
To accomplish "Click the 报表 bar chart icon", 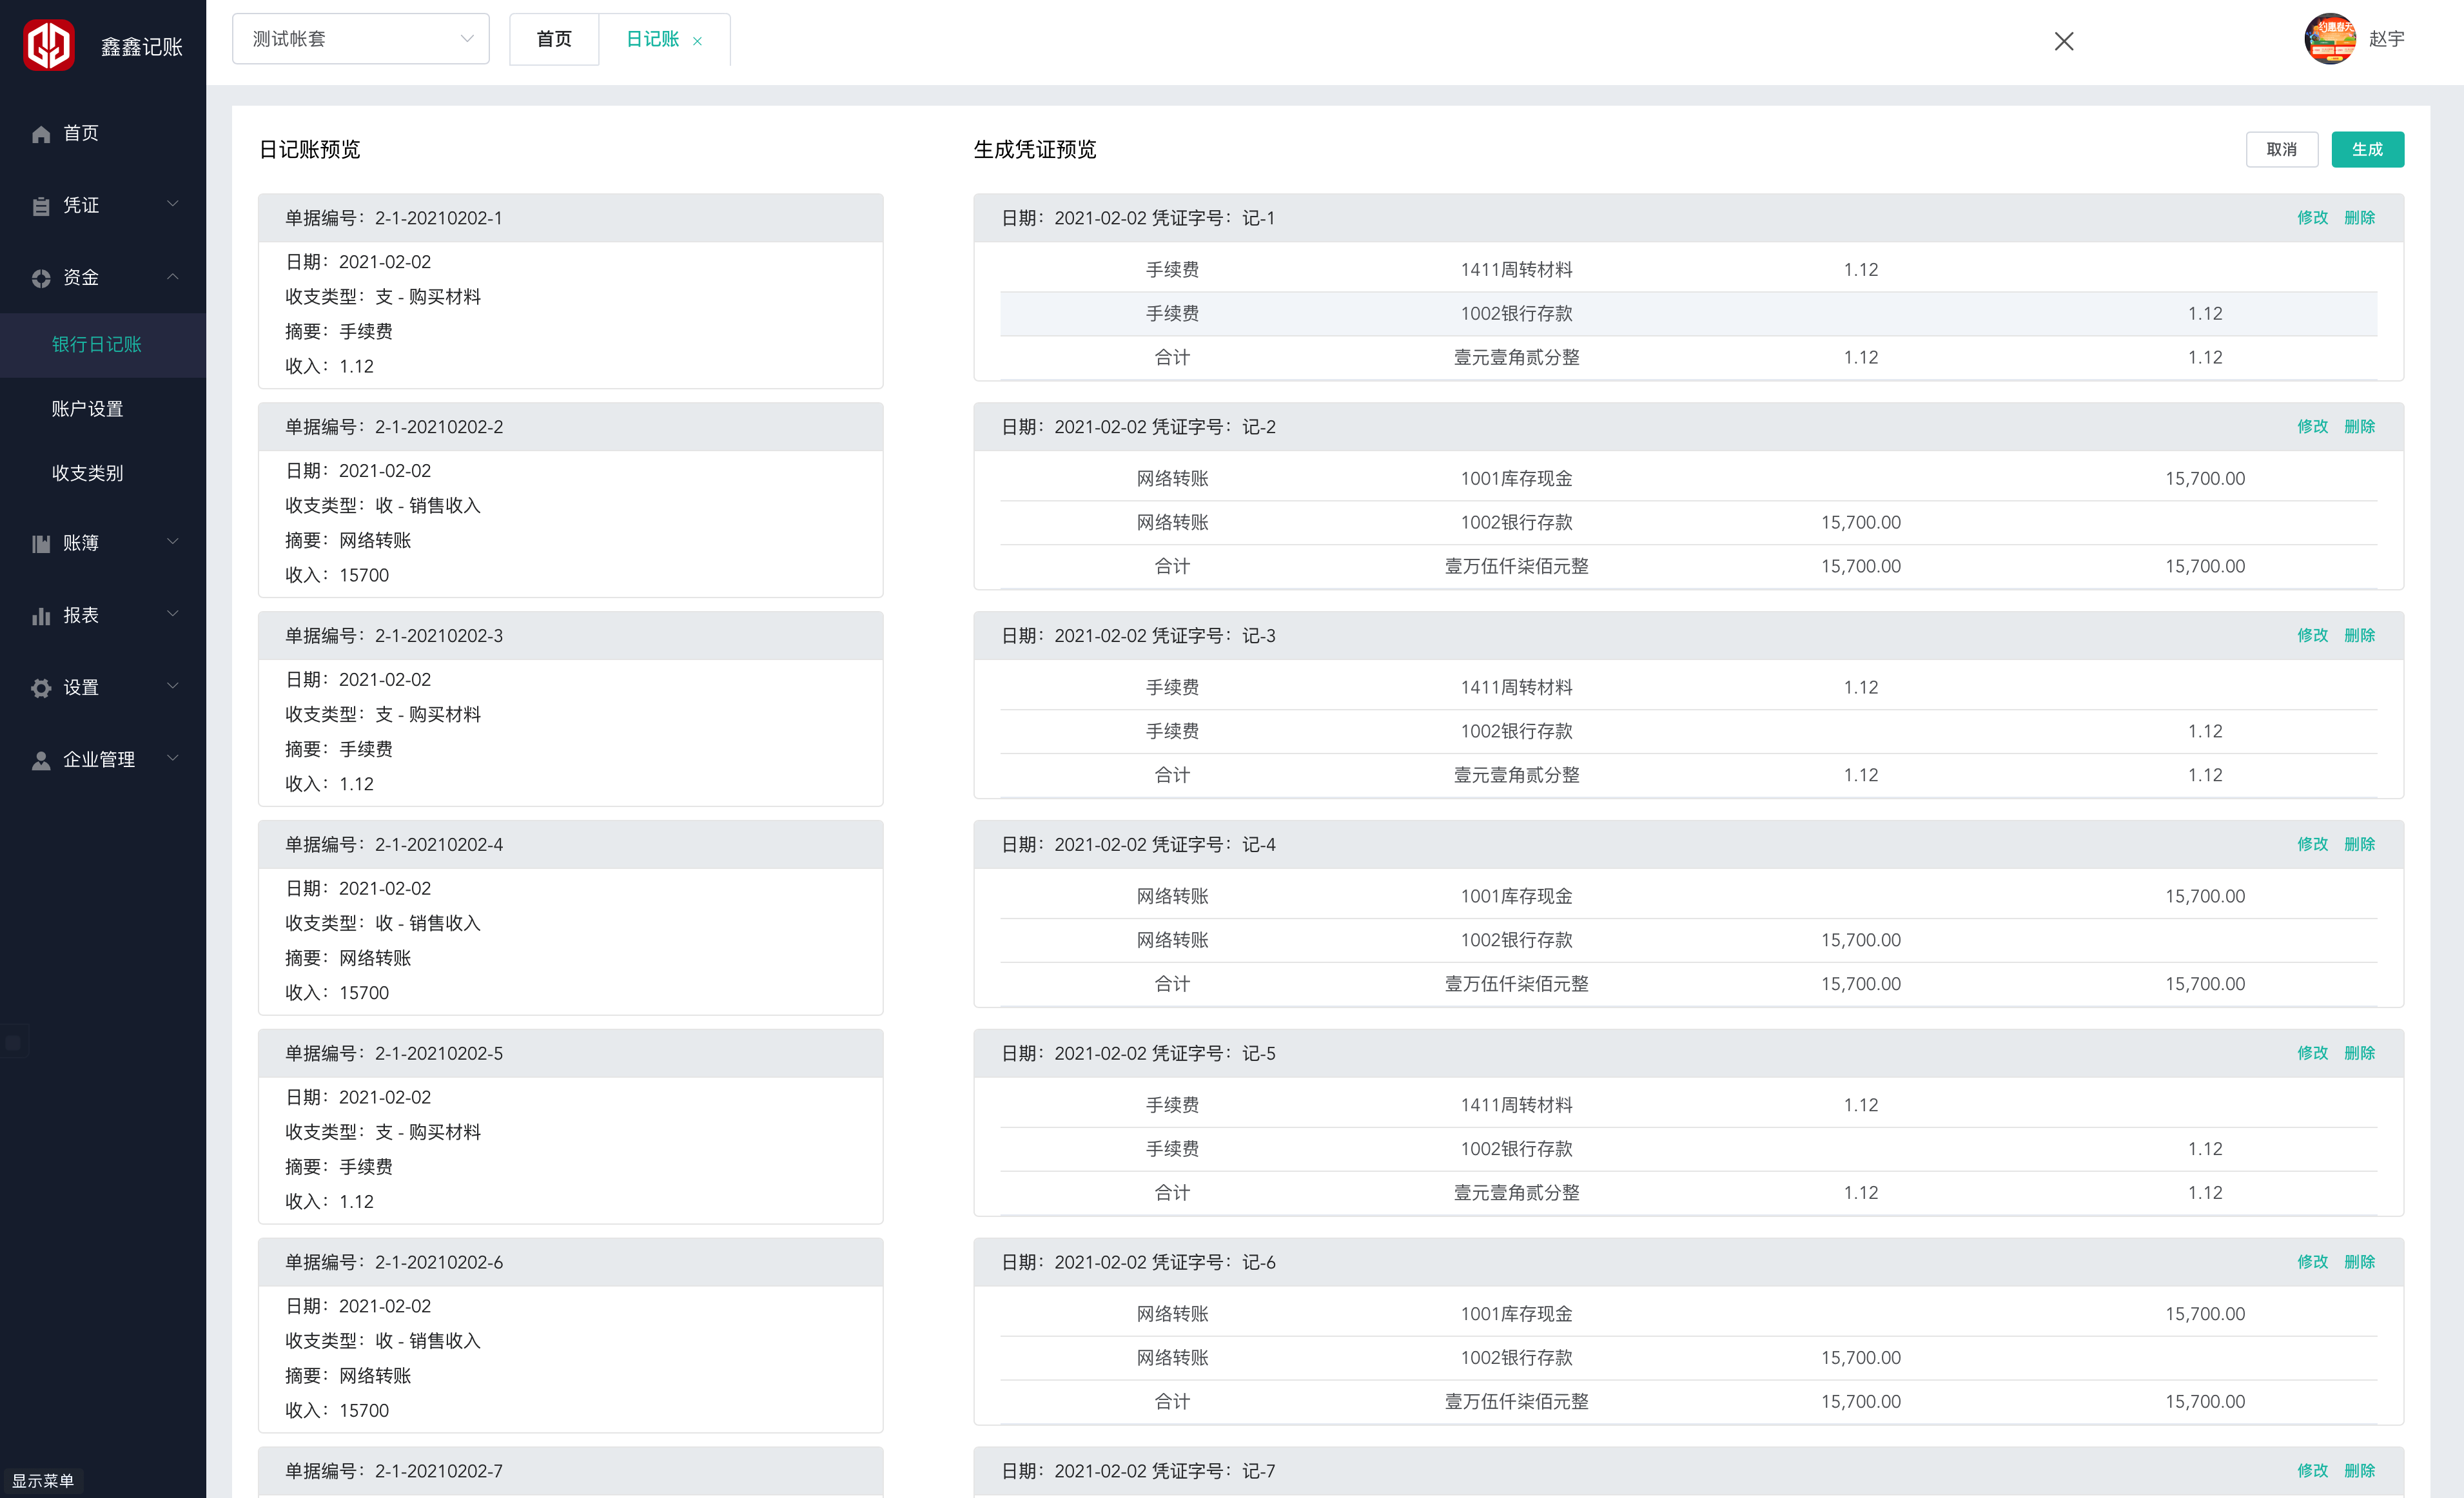I will point(40,616).
